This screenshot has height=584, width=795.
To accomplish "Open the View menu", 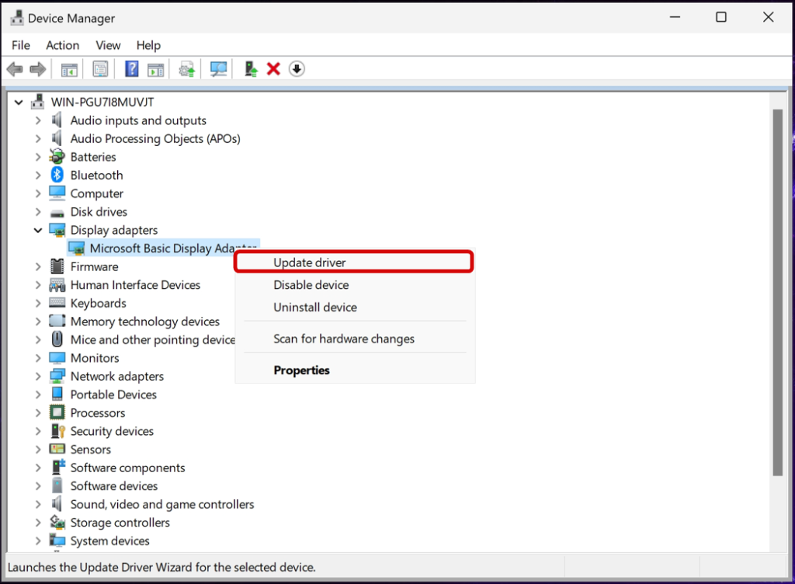I will (x=108, y=45).
